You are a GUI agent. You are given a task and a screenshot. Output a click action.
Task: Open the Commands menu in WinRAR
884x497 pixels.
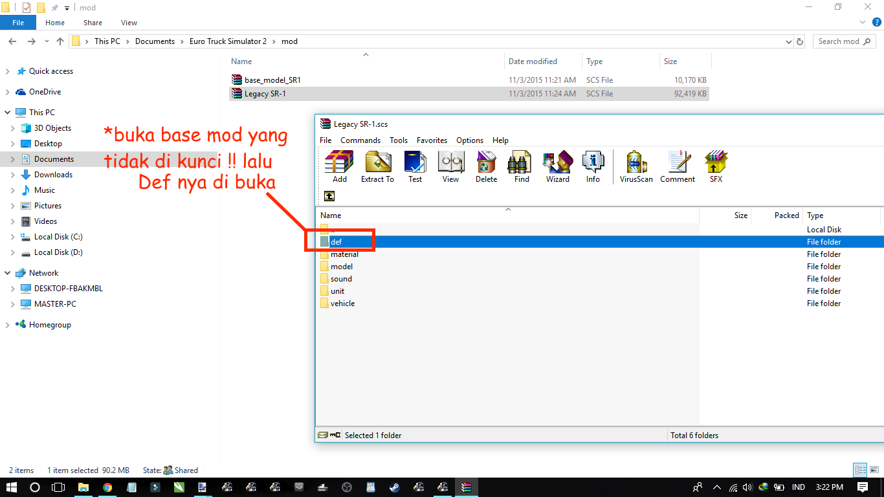(360, 140)
